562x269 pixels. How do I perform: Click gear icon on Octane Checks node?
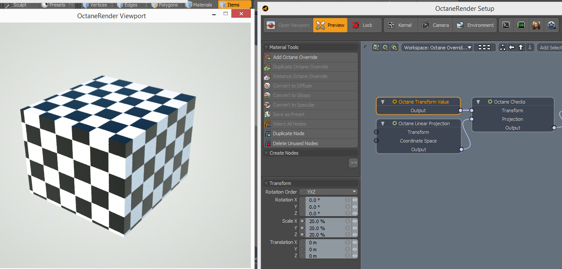point(490,102)
